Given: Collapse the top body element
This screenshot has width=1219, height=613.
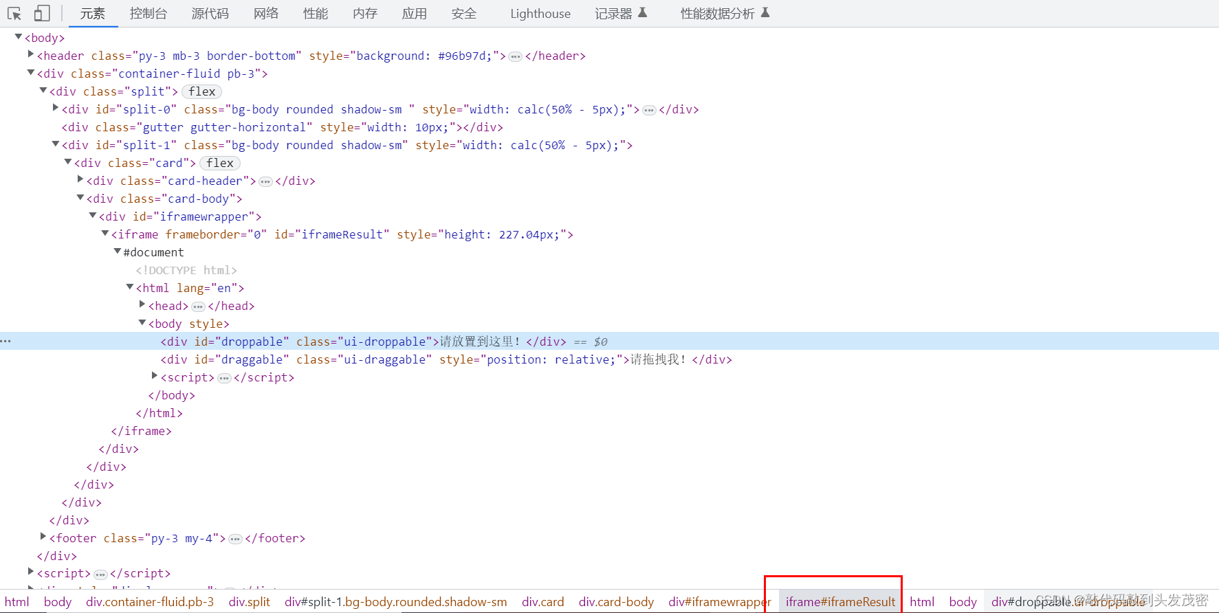Looking at the screenshot, I should 19,37.
